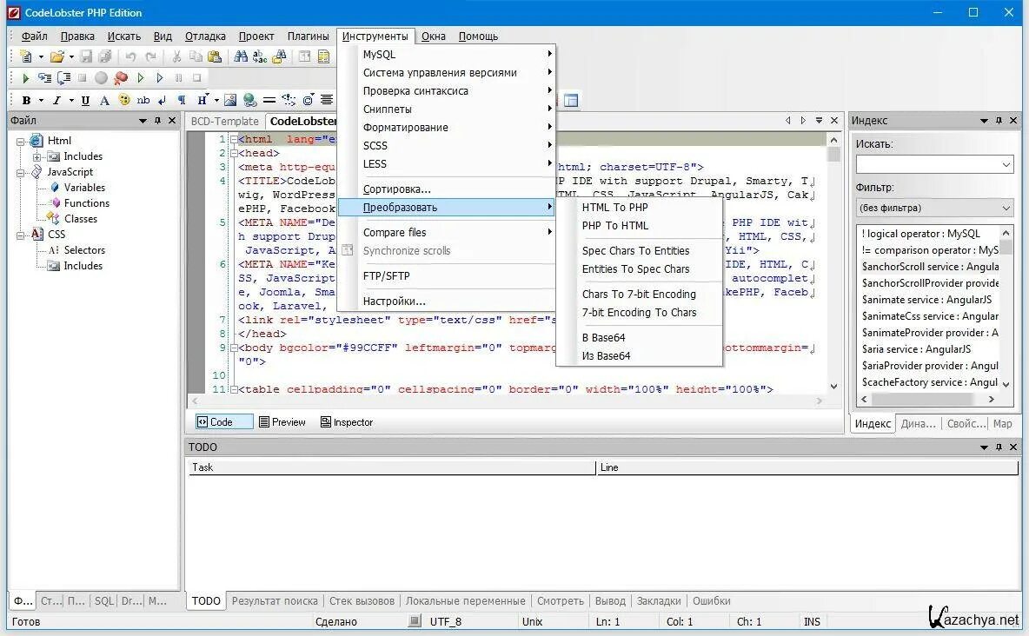Click the editor vertical scrollbar
Screen dimensions: 1029x636
click(x=833, y=262)
